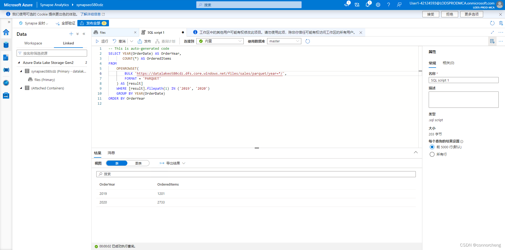Open the Data hub icon
Viewport: 505px width, 250px height.
[6, 45]
